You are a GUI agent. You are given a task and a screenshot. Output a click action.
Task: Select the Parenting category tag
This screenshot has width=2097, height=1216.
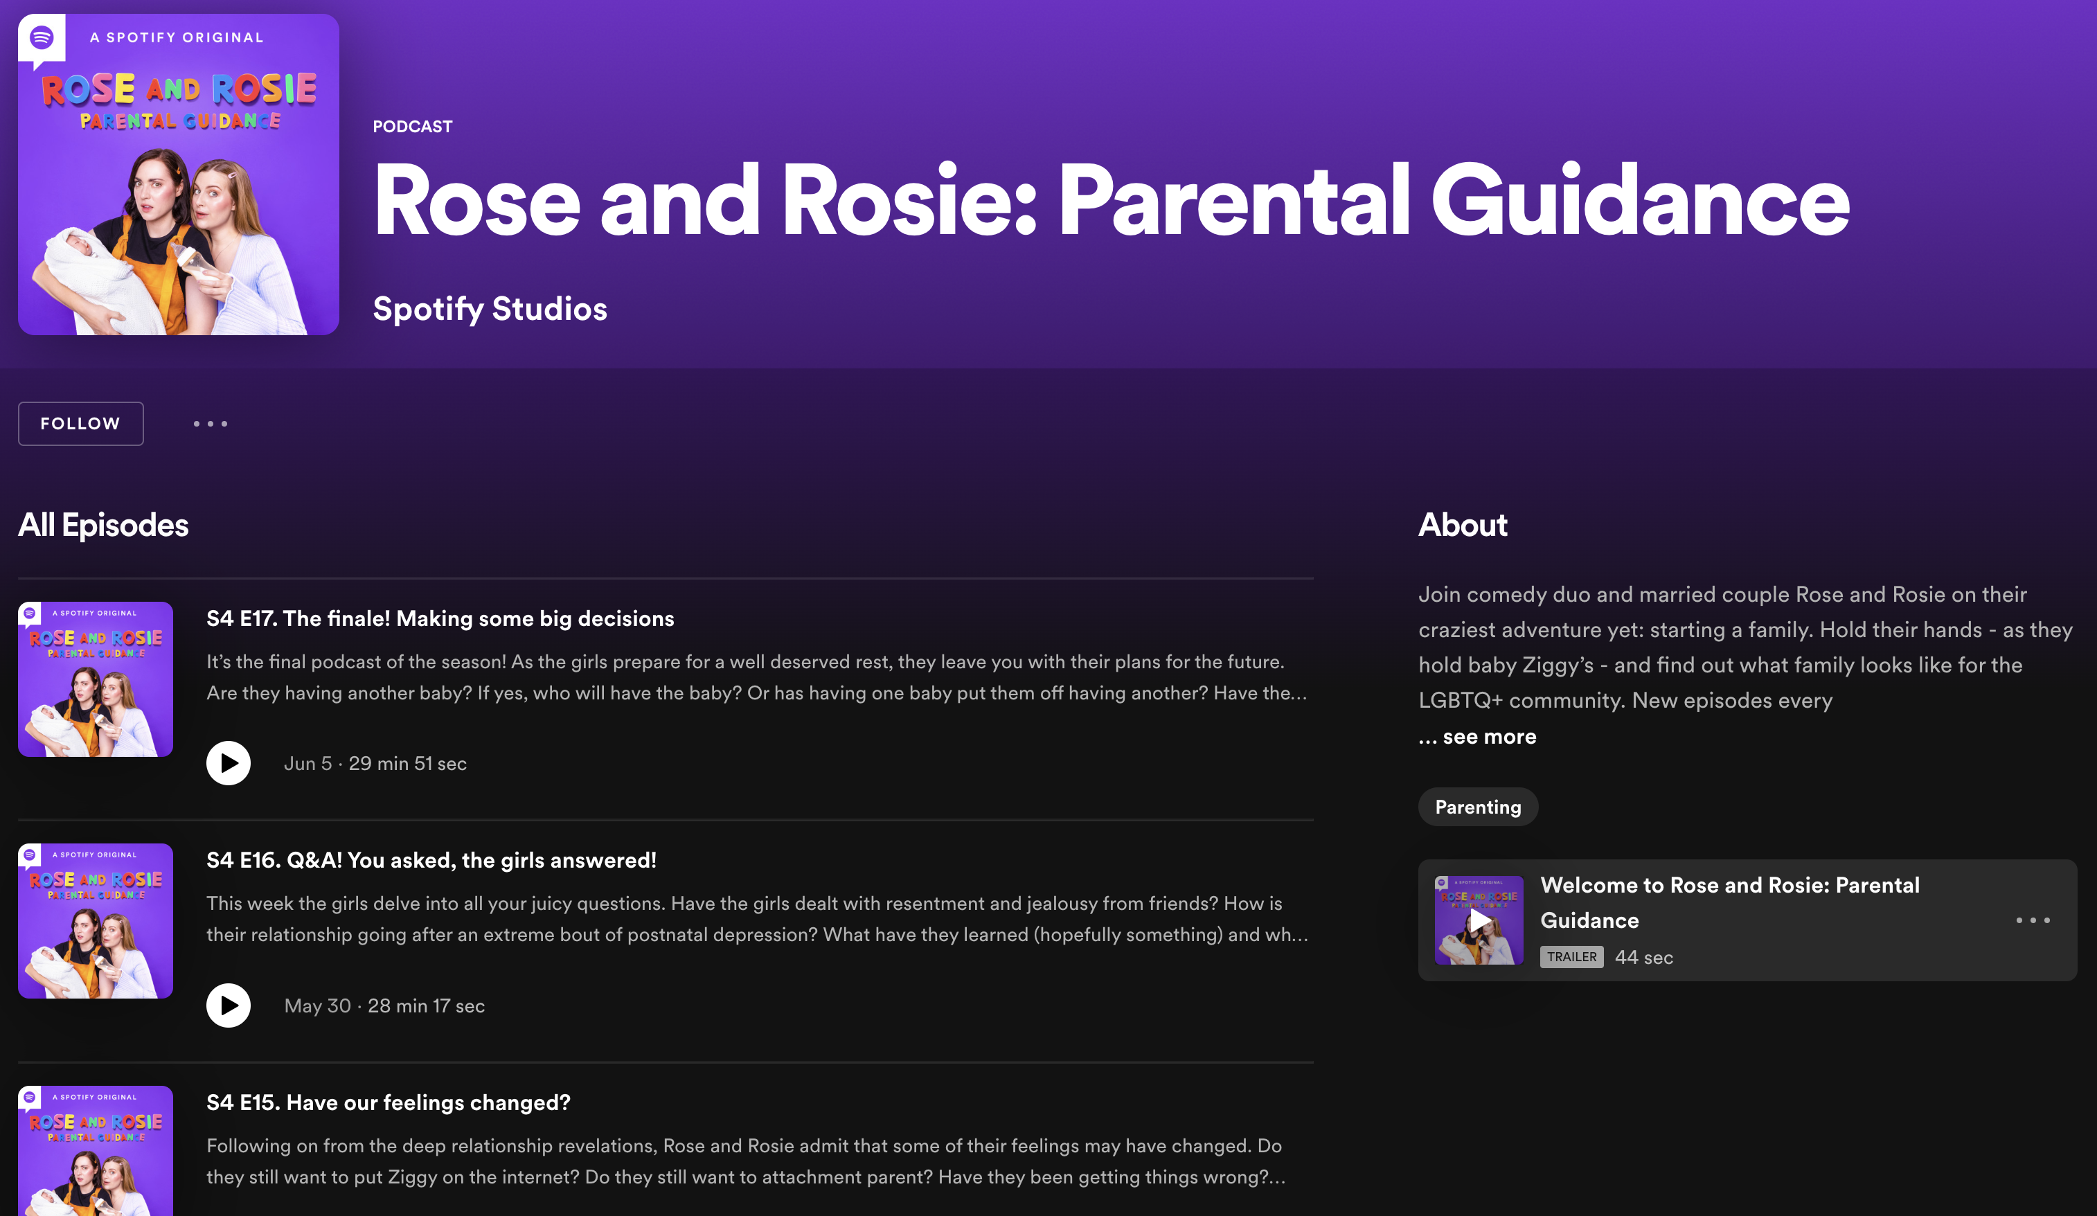click(1477, 807)
